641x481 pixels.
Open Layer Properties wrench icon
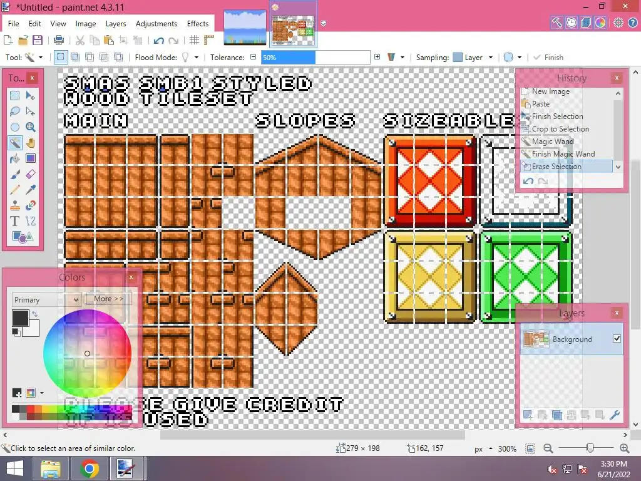[615, 415]
